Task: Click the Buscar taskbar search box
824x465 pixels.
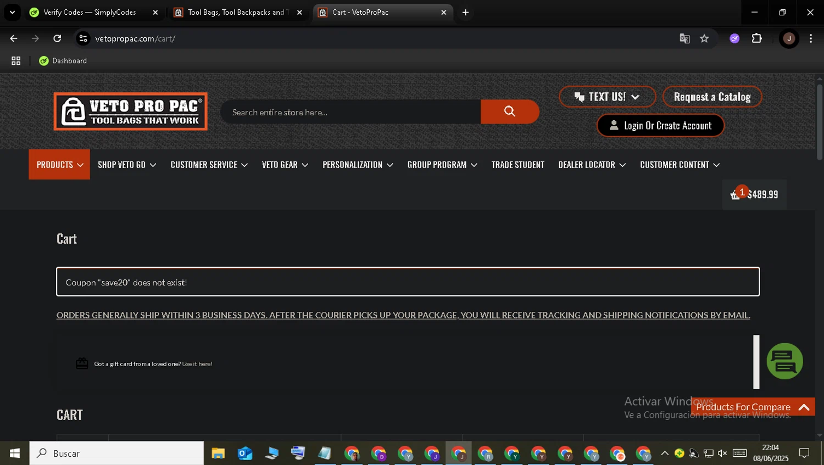Action: [116, 453]
